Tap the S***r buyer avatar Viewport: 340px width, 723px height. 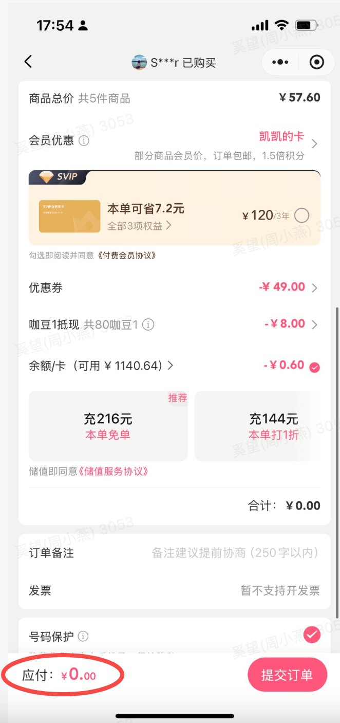pyautogui.click(x=139, y=63)
